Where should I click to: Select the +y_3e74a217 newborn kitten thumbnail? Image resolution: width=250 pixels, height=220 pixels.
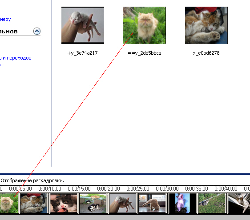[83, 25]
